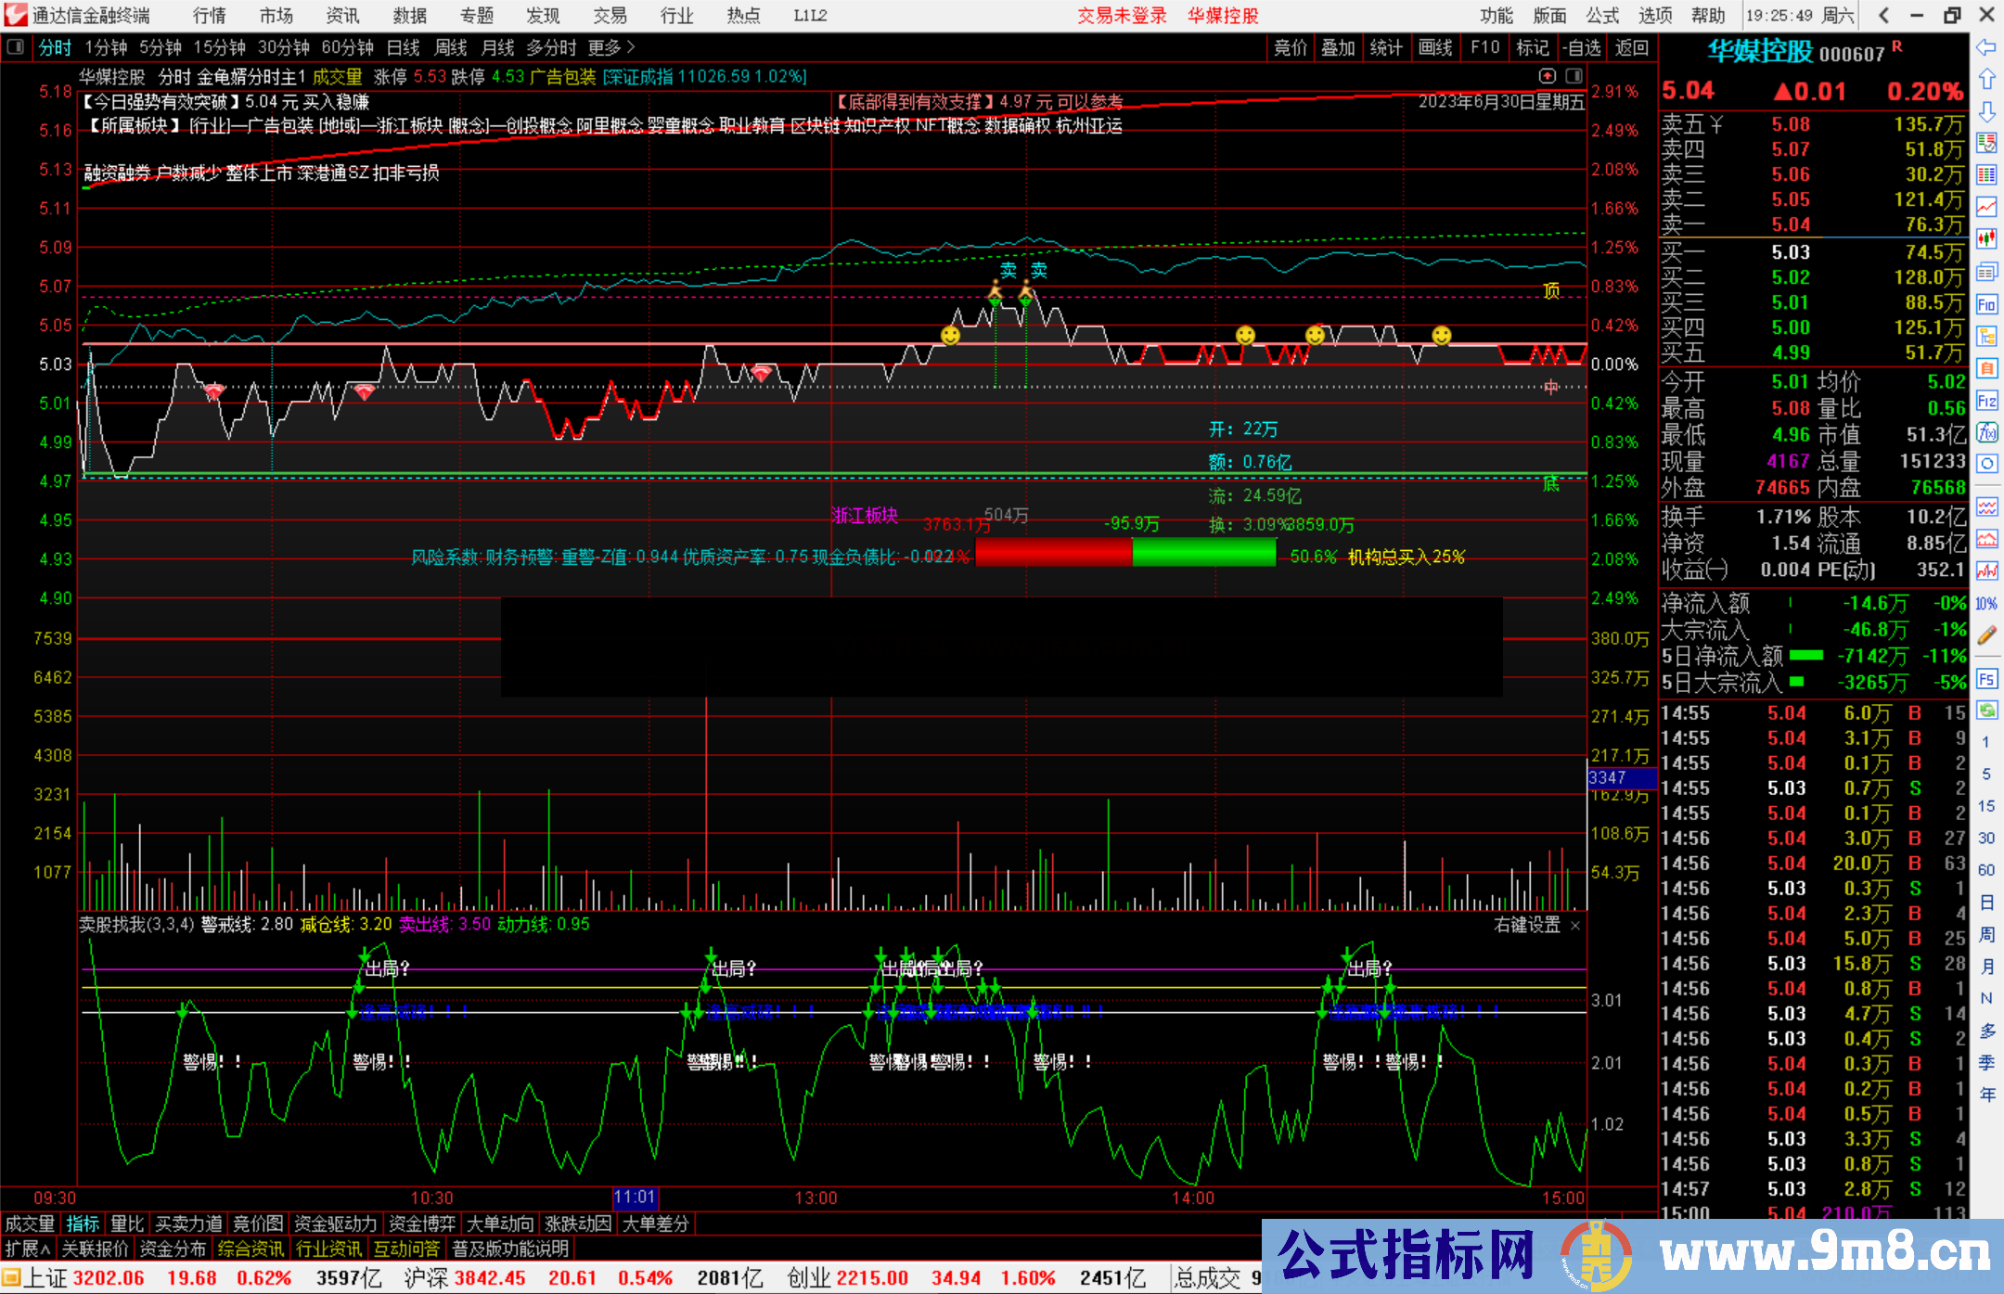This screenshot has width=2004, height=1294.
Task: Click the double wavy-line chart sidebar icon
Action: point(1986,506)
